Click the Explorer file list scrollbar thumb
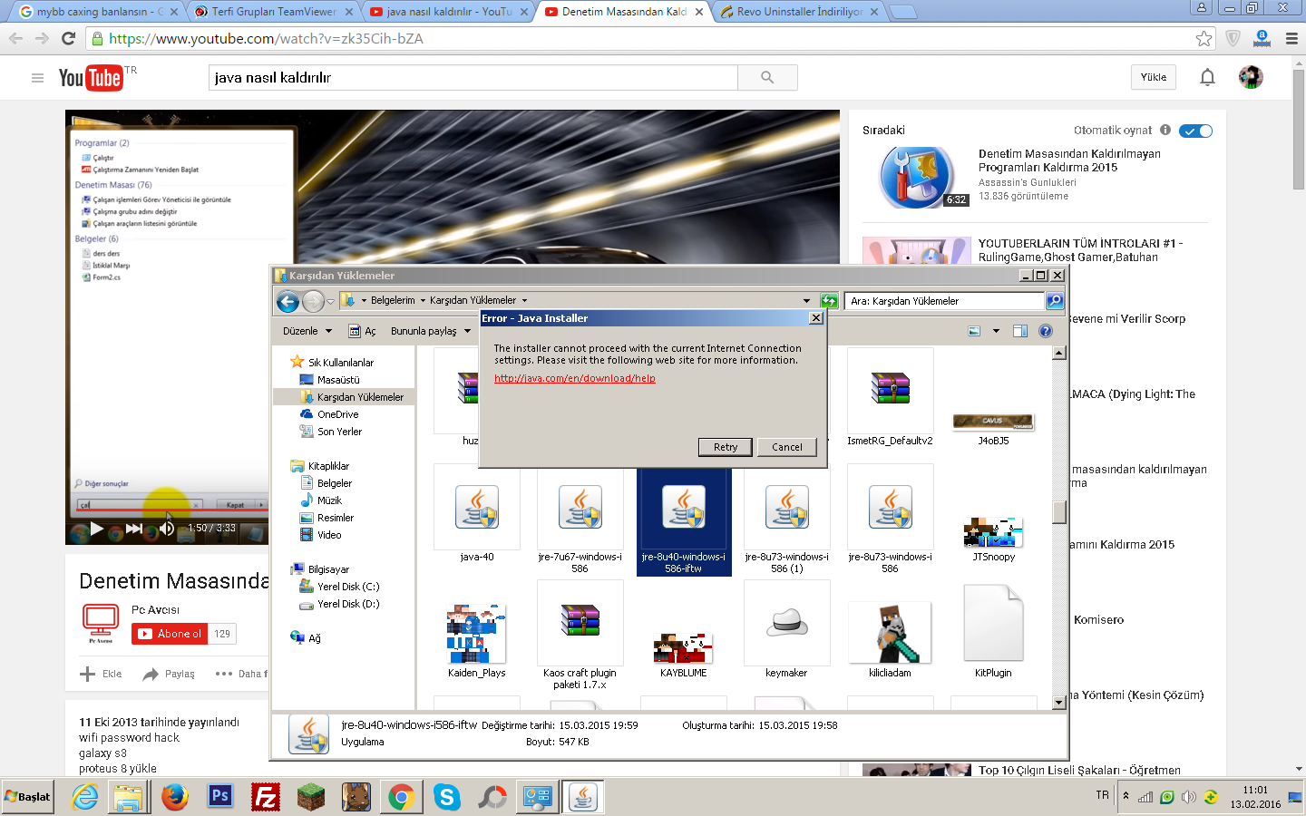This screenshot has width=1306, height=816. 1059,511
